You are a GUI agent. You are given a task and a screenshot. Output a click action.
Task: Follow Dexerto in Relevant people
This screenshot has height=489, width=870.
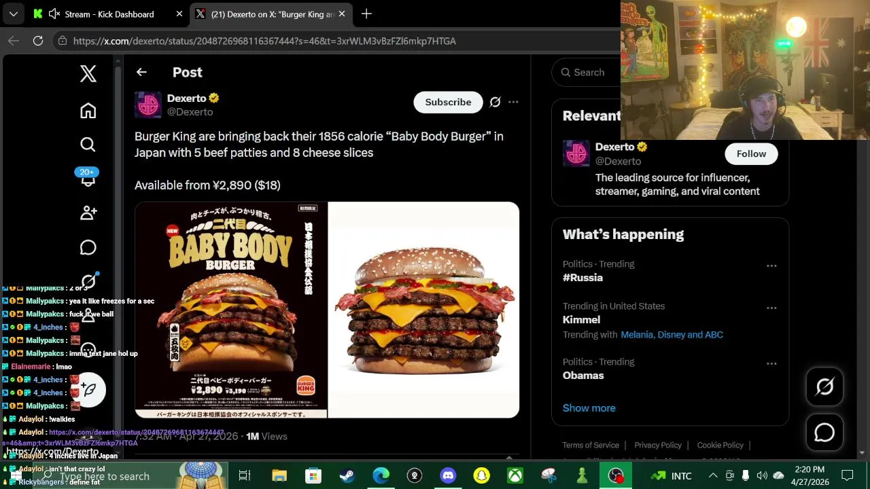coord(751,153)
